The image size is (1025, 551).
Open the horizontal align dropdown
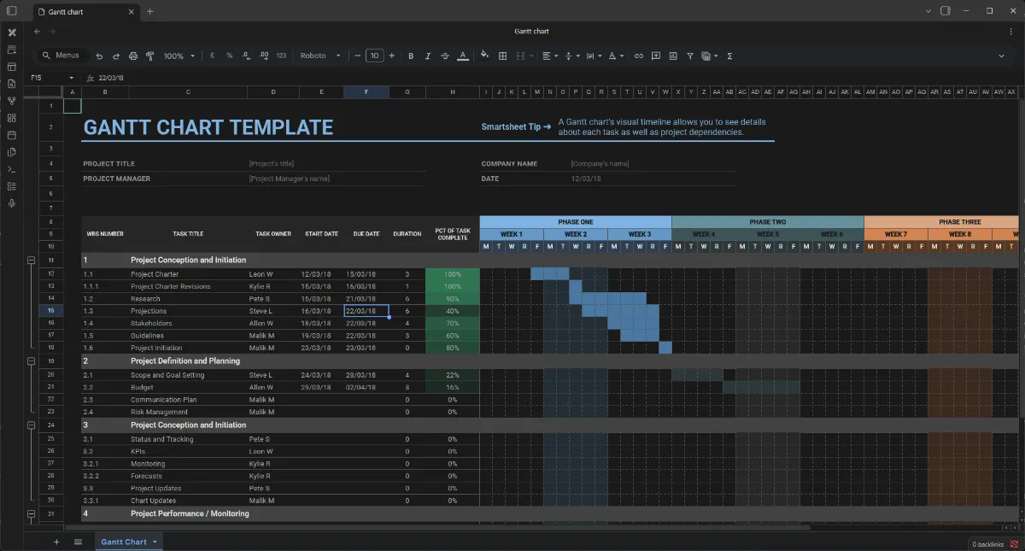pyautogui.click(x=550, y=56)
